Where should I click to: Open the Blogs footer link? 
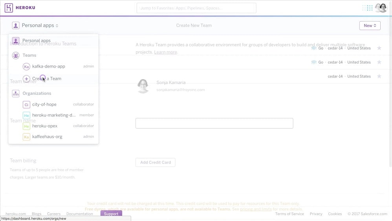point(37,214)
